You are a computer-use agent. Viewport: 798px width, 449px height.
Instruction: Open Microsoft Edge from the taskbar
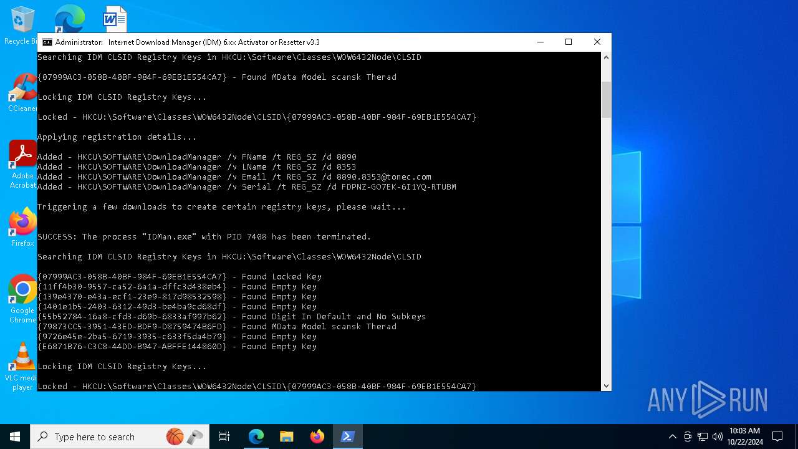pos(256,437)
